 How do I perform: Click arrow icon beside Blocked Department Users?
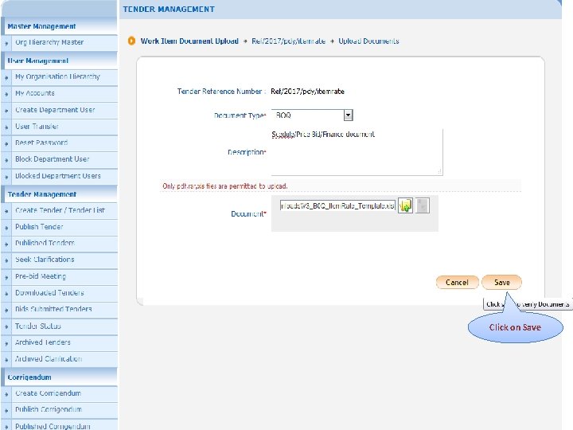pyautogui.click(x=6, y=178)
